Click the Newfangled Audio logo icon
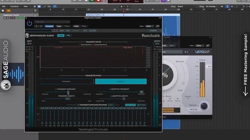The image size is (250, 140). (27, 35)
